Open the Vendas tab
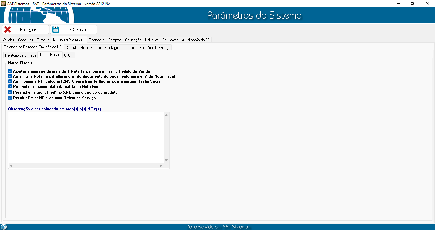 point(8,40)
